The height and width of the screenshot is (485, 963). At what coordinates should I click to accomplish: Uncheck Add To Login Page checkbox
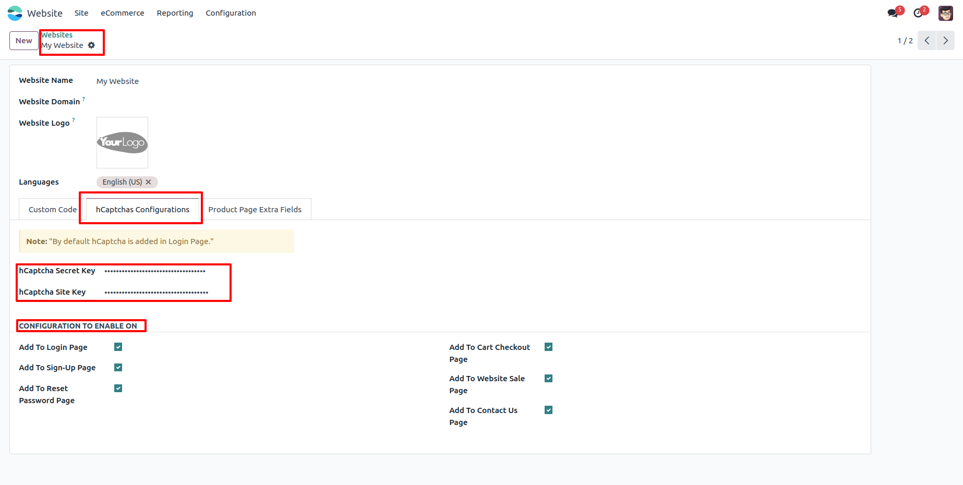(x=118, y=347)
